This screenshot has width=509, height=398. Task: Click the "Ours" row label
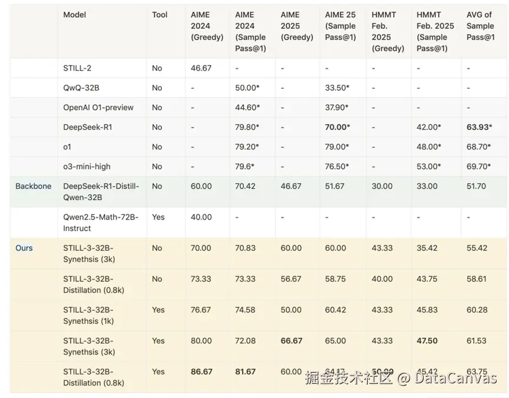[24, 248]
